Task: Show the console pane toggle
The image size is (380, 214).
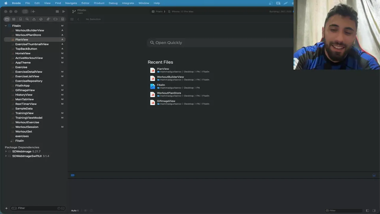Action: [374, 210]
